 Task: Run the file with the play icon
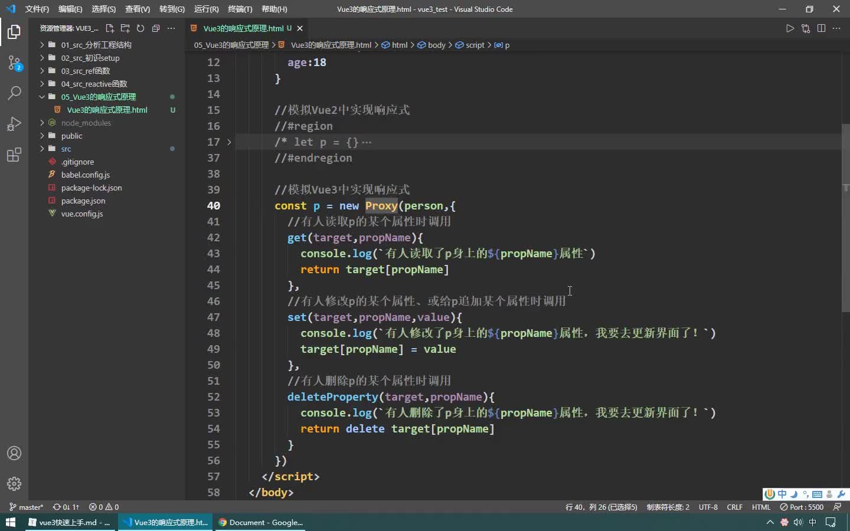pos(790,28)
